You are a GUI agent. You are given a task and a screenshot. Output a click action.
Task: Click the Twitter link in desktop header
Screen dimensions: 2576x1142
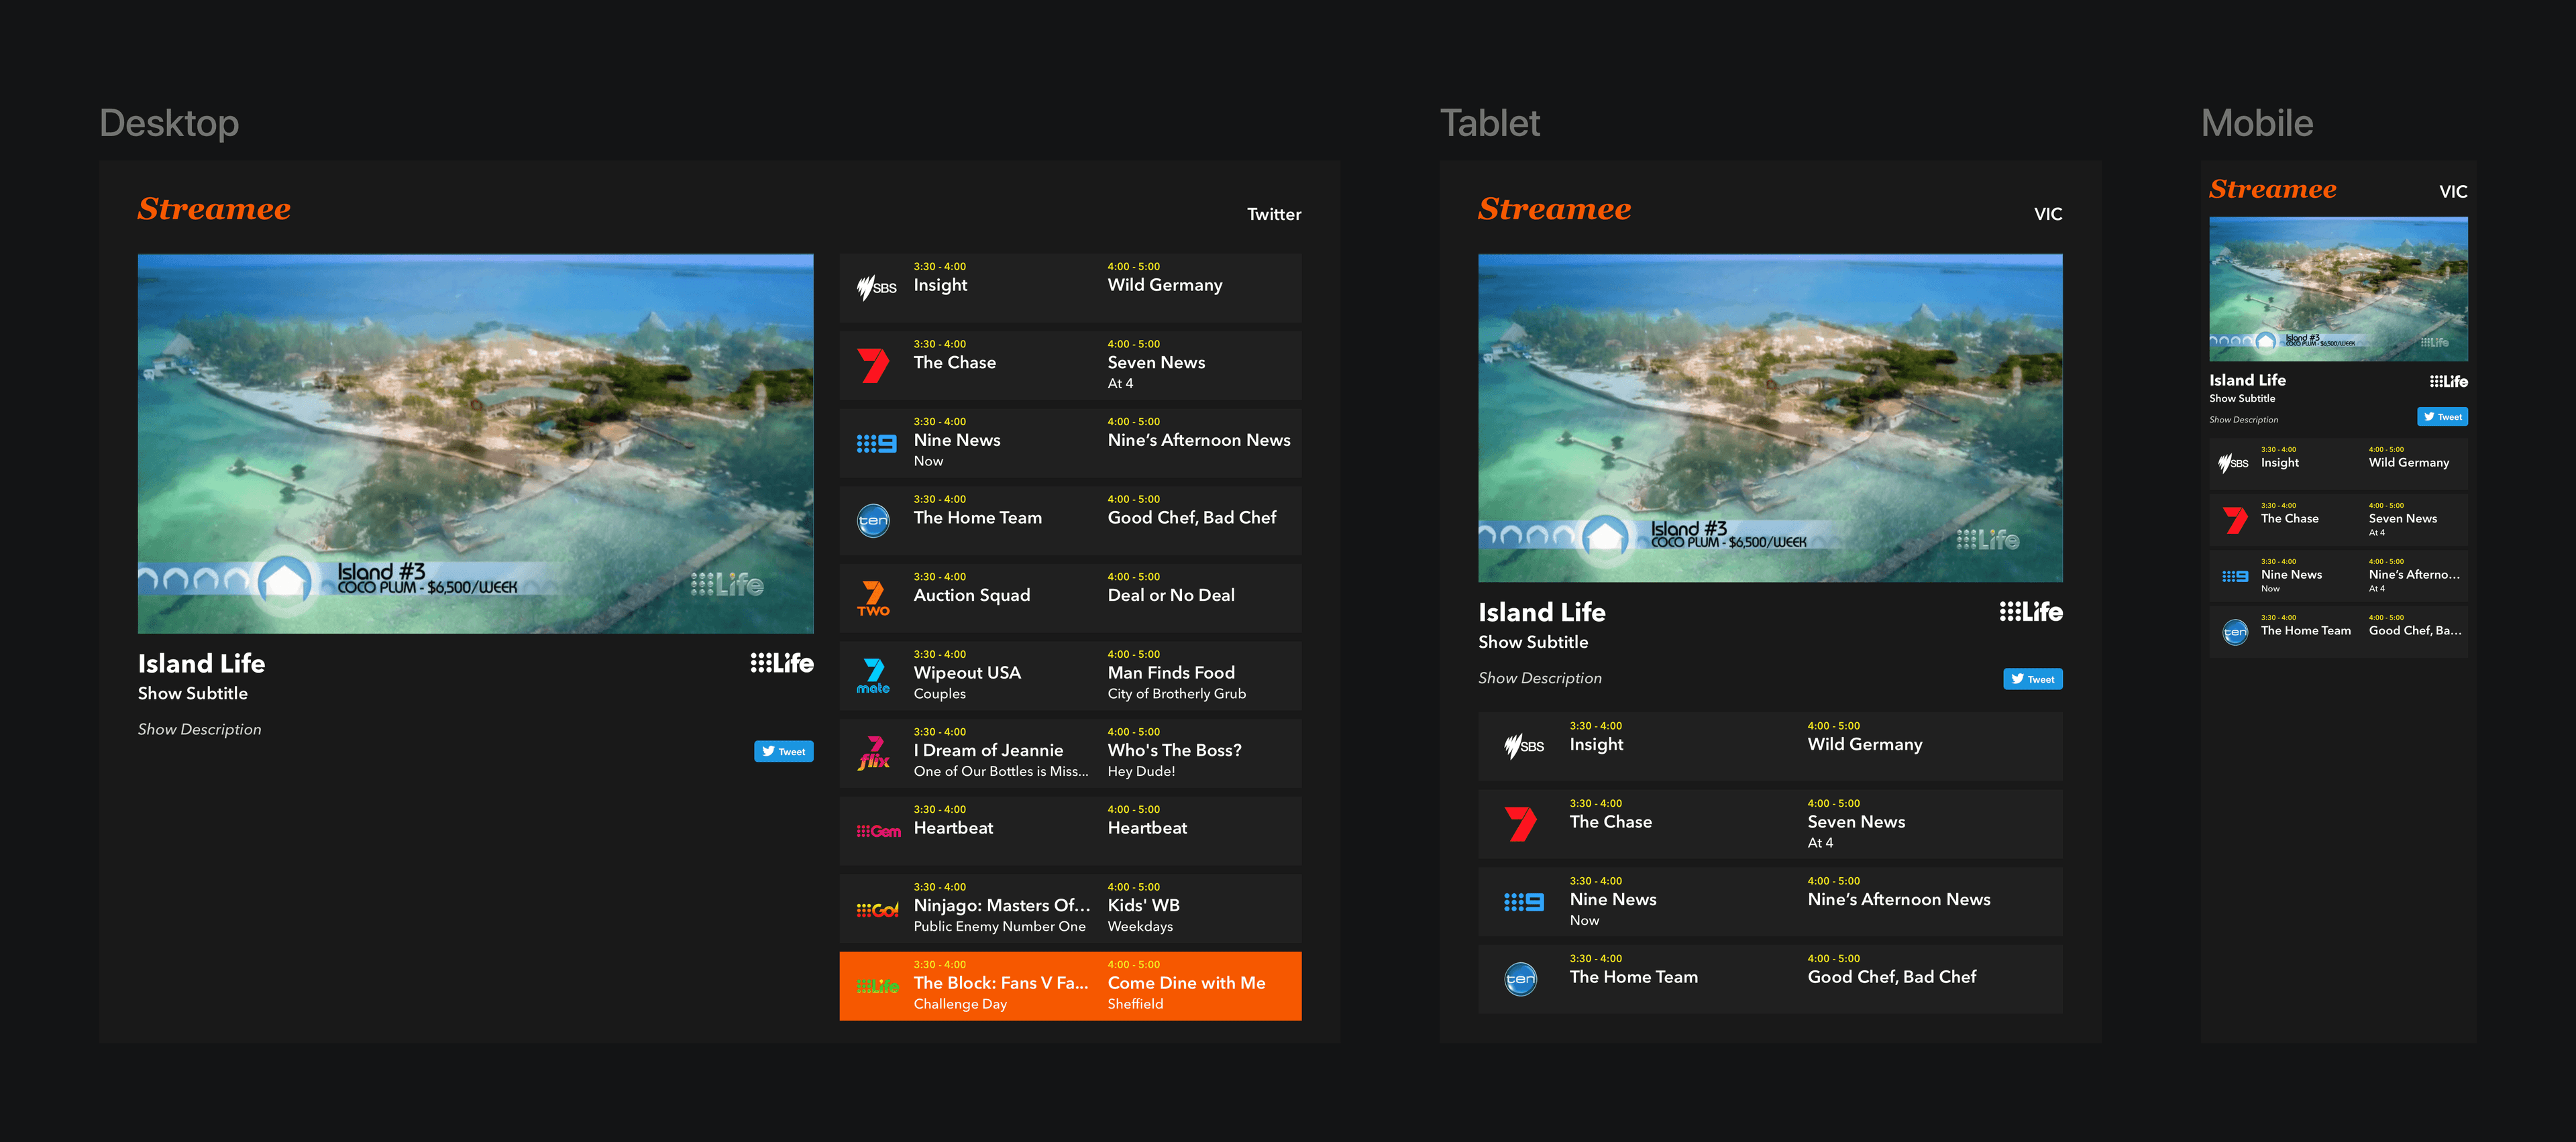pos(1273,214)
